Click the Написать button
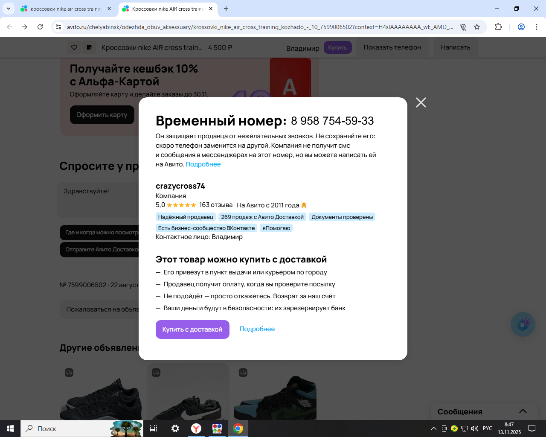Viewport: 546px width, 437px height. (456, 47)
